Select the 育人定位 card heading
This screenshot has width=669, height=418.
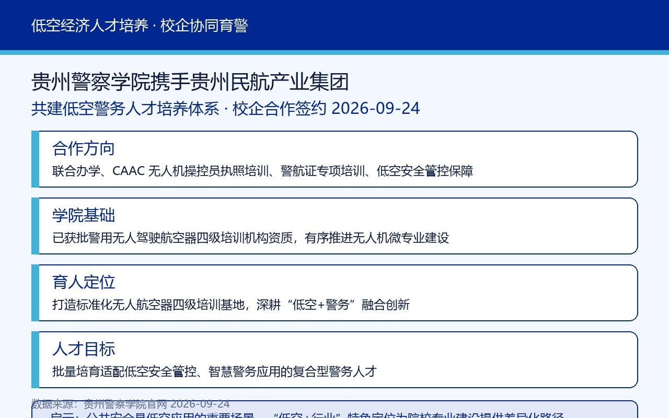[x=84, y=282]
